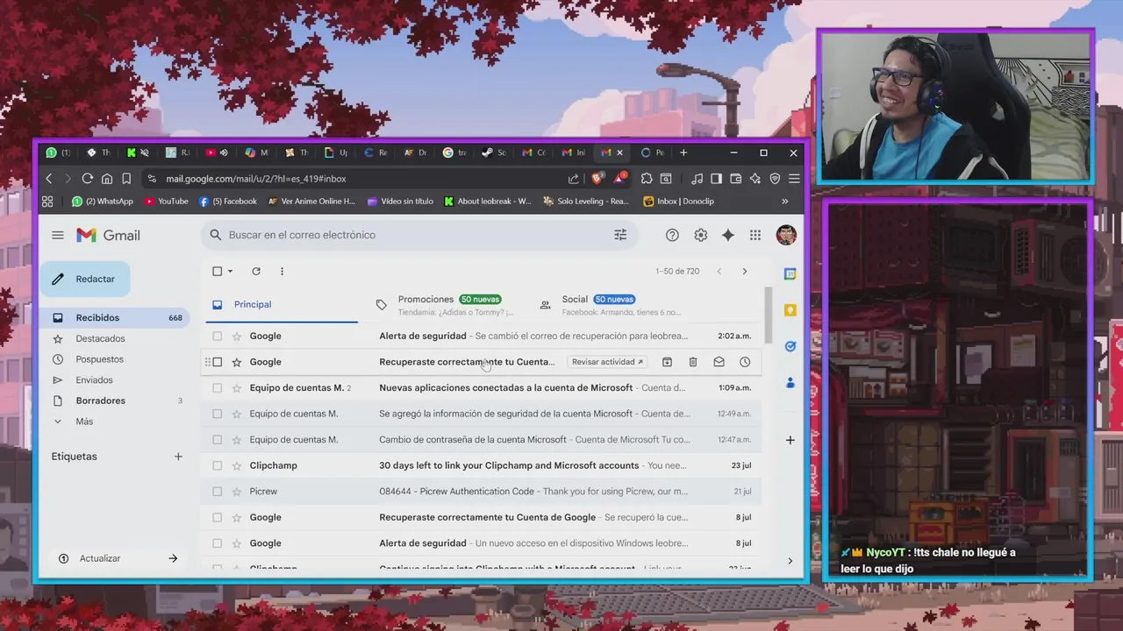Image resolution: width=1123 pixels, height=631 pixels.
Task: Go to browser home page
Action: 107,179
